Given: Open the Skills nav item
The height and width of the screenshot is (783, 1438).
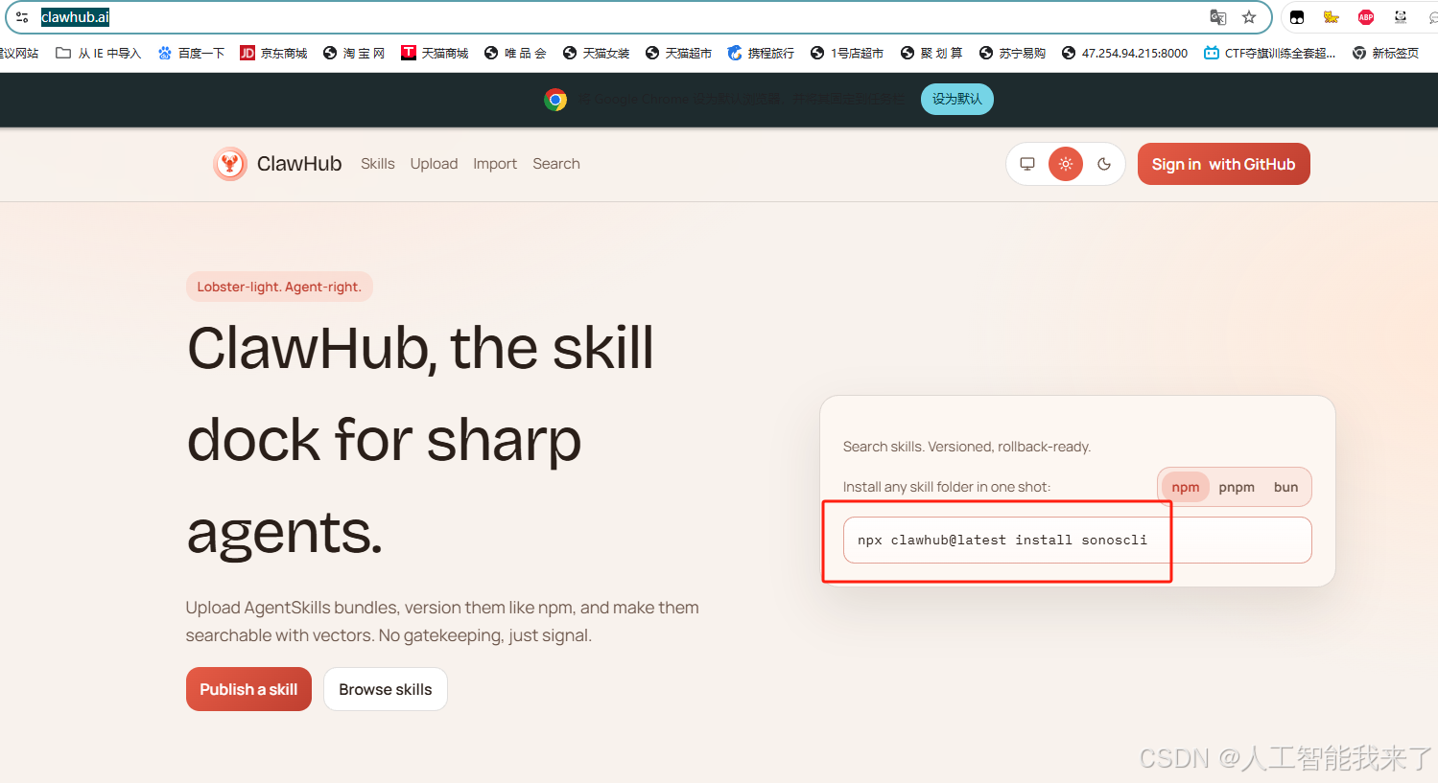Looking at the screenshot, I should pos(378,164).
